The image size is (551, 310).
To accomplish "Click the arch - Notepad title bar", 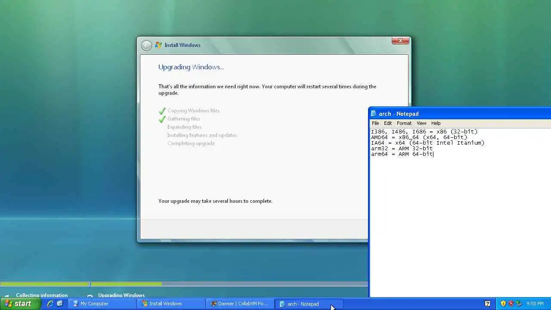I will tap(460, 114).
